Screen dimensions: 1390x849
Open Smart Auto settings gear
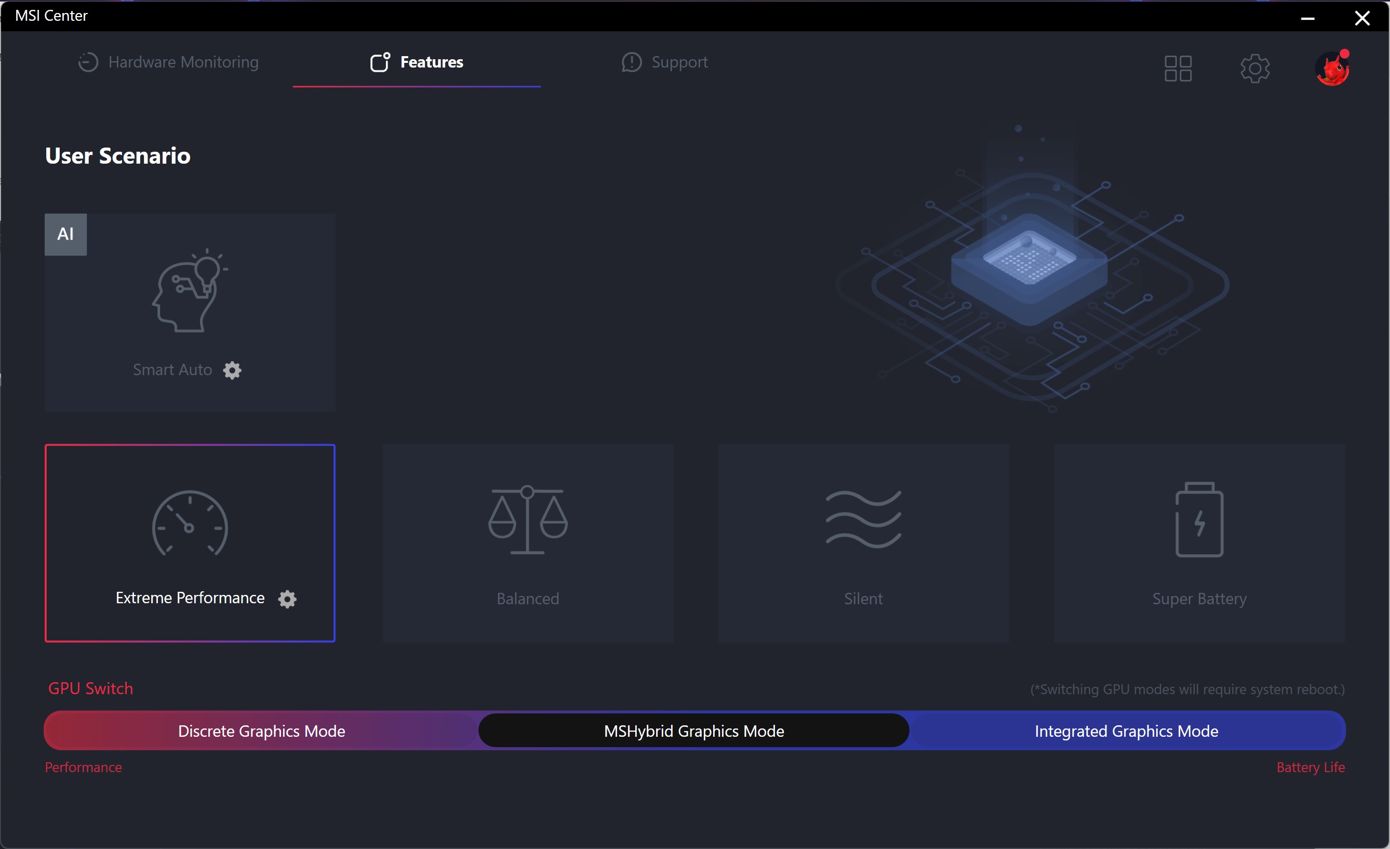[x=232, y=370]
